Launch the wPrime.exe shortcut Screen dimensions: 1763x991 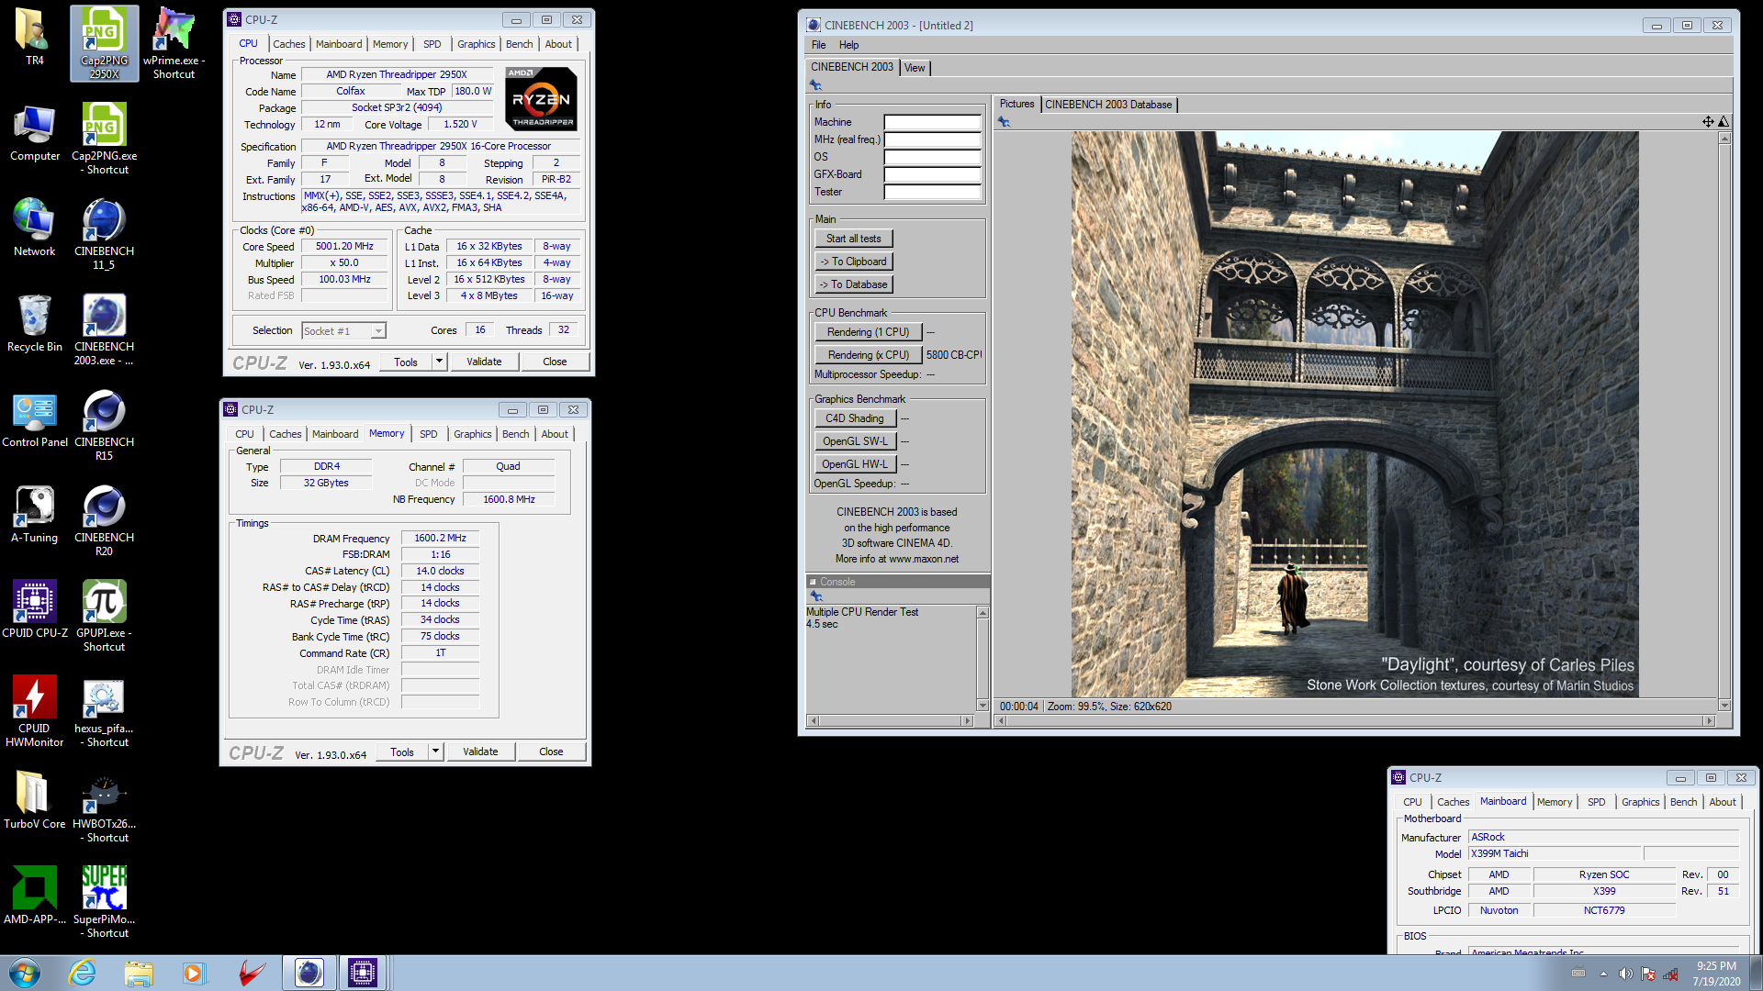pos(174,42)
